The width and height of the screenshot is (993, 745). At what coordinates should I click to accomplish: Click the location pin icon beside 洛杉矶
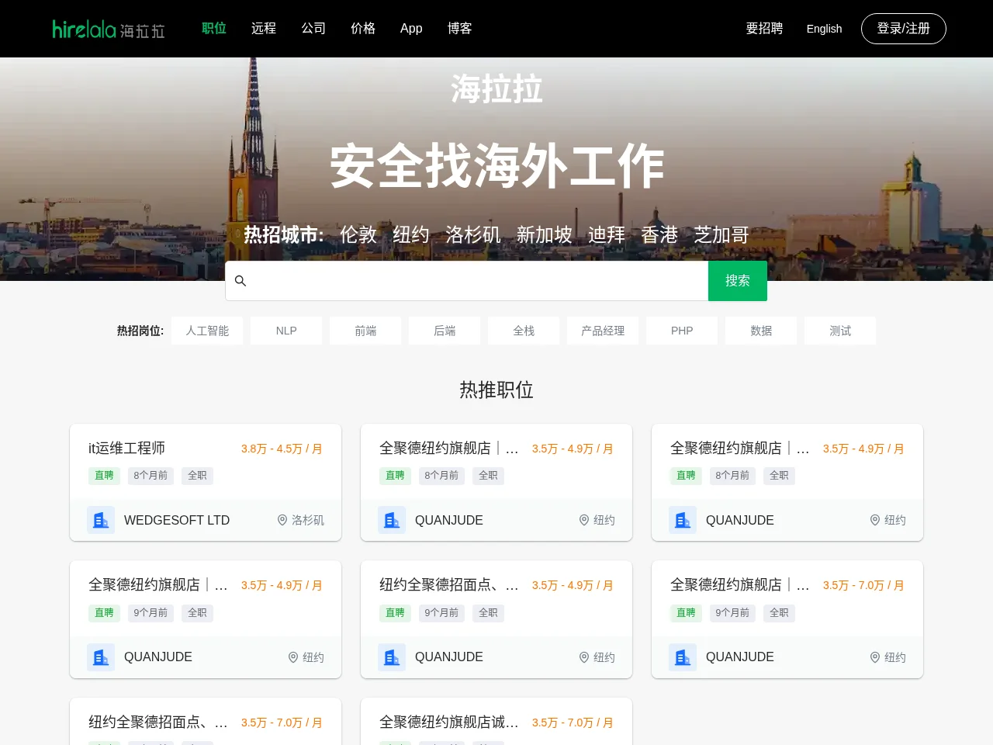(x=282, y=520)
